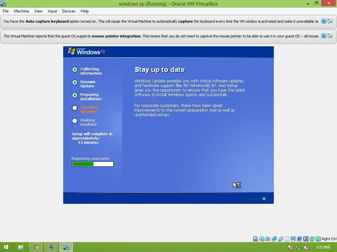Click the 13 minutes remaining text
The image size is (337, 252).
tap(88, 142)
